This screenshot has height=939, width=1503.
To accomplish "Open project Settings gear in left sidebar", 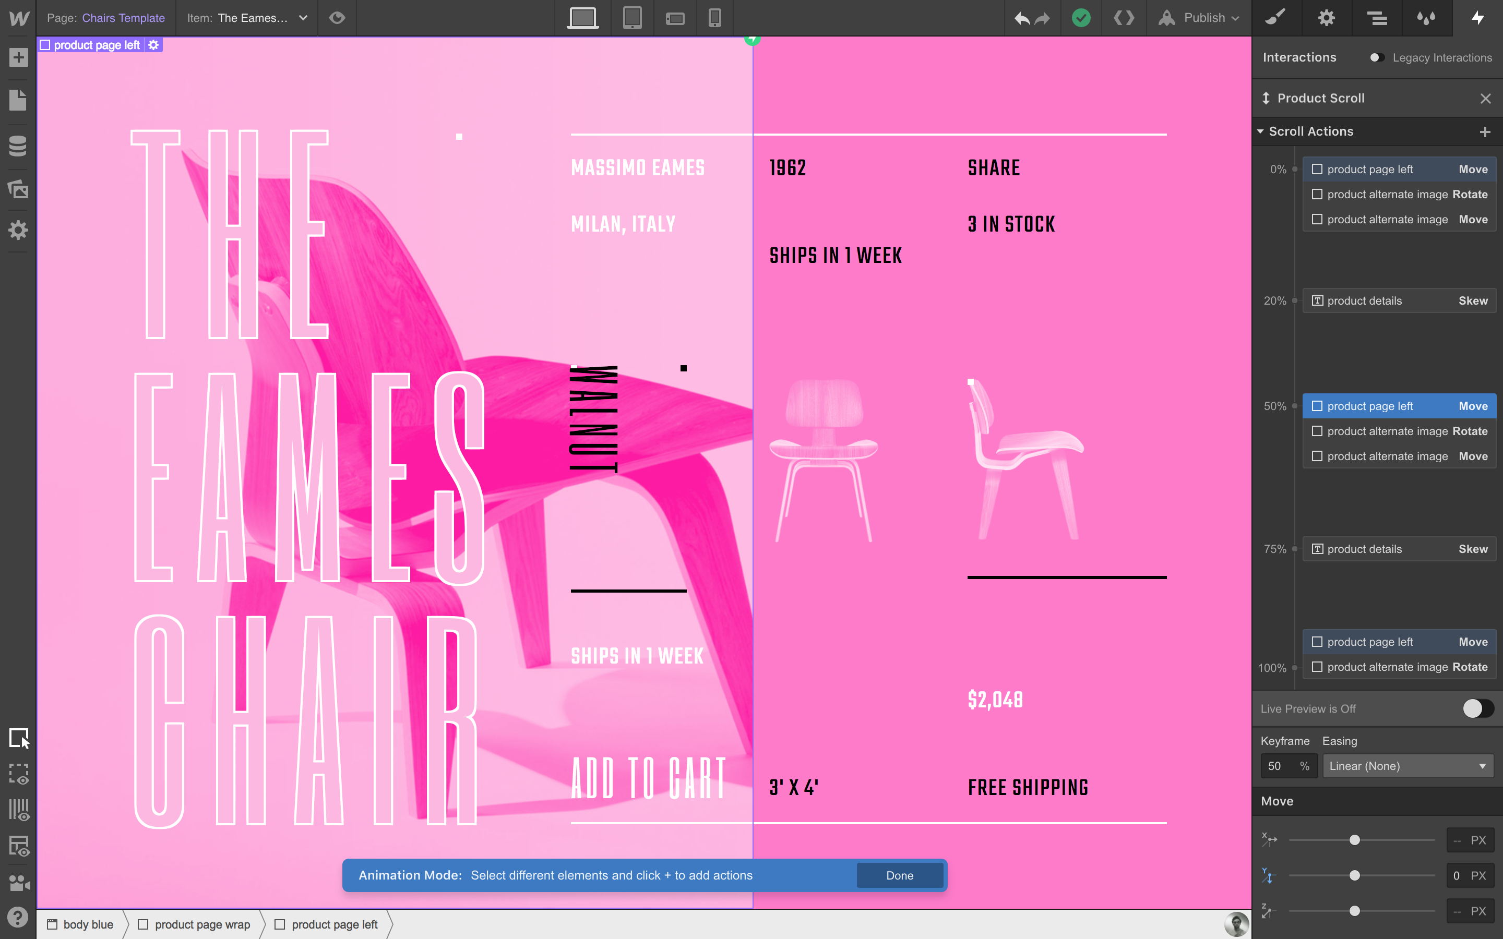I will pyautogui.click(x=19, y=231).
